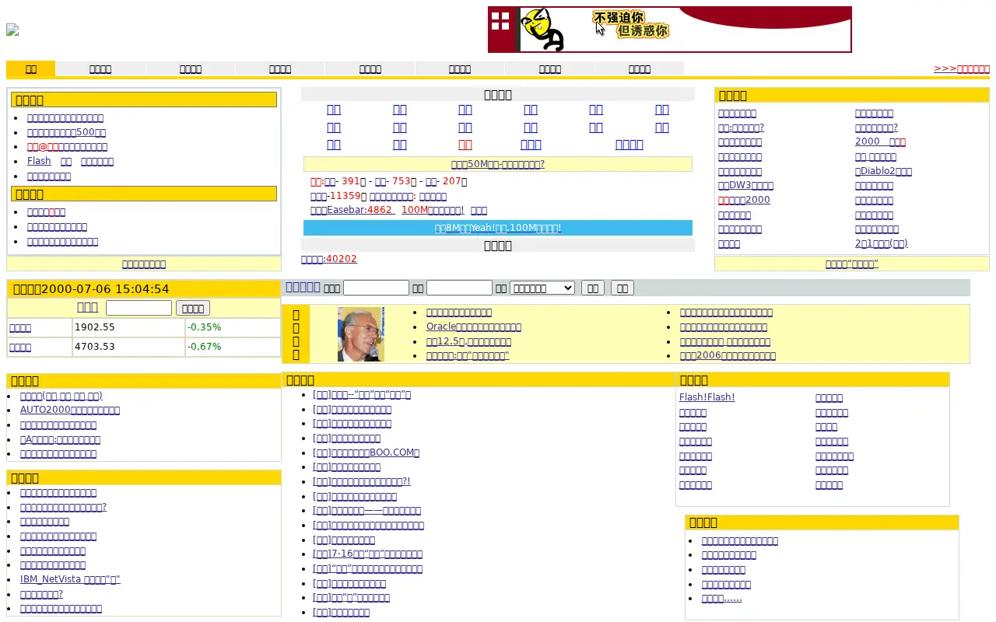Click the yellow '50M' promotion link
This screenshot has height=622, width=996.
pyautogui.click(x=498, y=164)
